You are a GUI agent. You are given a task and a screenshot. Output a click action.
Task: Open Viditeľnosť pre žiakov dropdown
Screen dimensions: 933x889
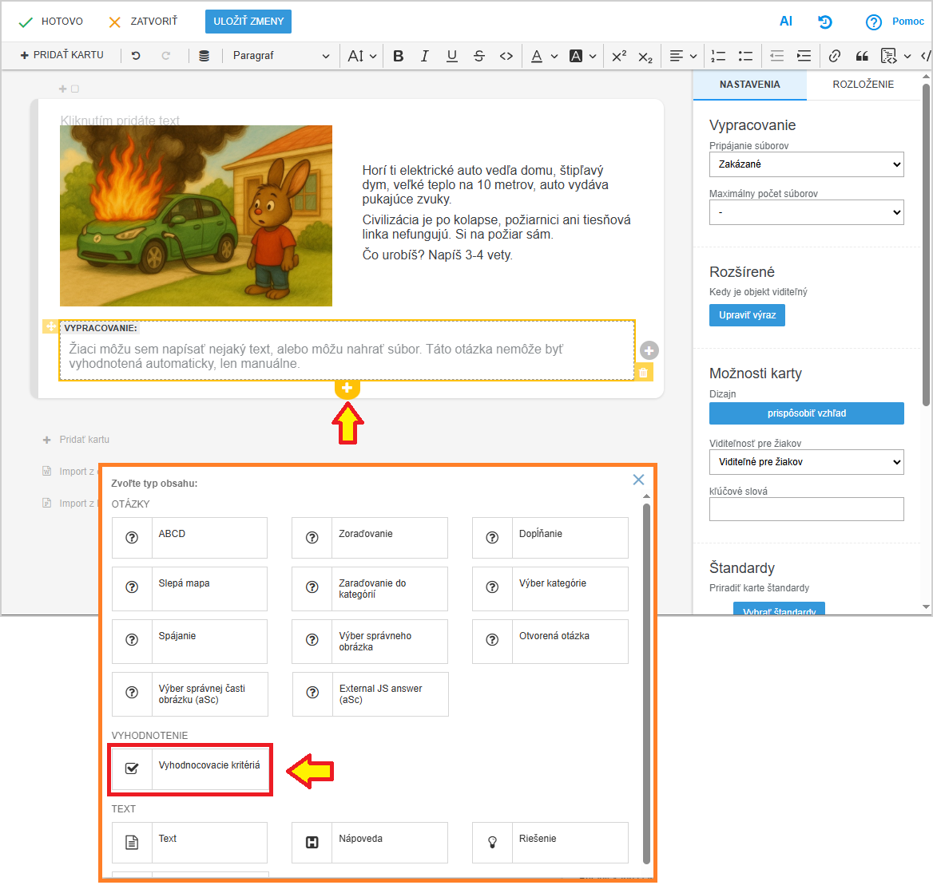pos(806,462)
